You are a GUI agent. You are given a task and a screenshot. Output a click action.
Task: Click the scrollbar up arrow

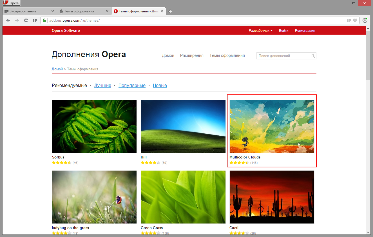point(368,28)
